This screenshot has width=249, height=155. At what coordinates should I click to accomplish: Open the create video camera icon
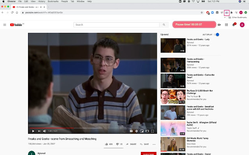coord(219,25)
